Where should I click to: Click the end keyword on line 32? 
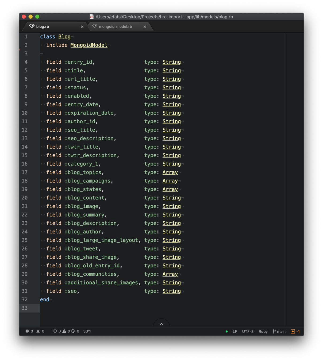click(45, 300)
